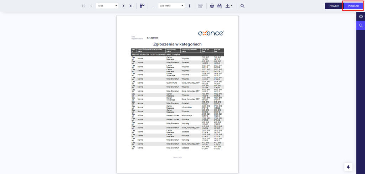Toggle multi-page thumbnail view

click(142, 6)
